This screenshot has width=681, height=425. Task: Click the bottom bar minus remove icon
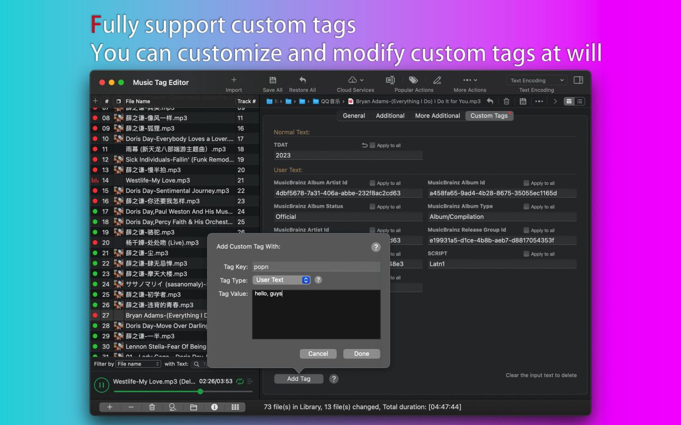coord(131,407)
